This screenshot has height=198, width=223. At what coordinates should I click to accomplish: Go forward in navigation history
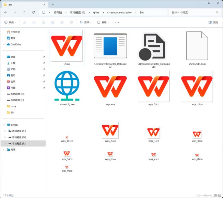coord(15,12)
